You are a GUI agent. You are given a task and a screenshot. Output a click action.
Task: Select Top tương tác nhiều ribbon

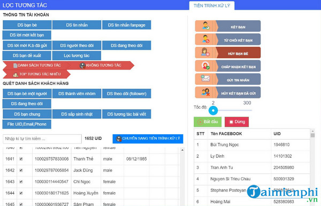click(37, 74)
